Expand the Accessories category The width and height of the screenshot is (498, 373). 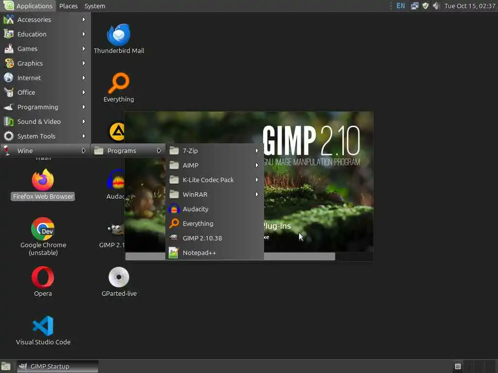tap(45, 19)
